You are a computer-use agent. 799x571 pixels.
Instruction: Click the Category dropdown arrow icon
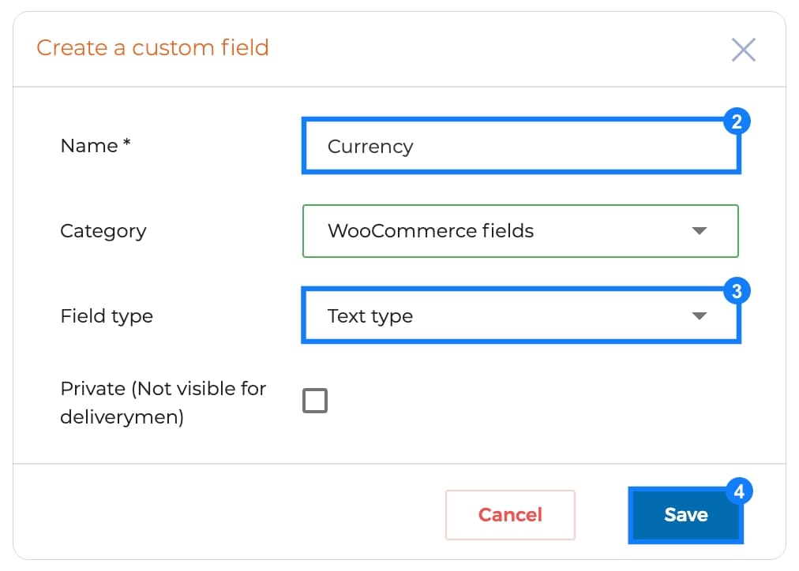(700, 231)
